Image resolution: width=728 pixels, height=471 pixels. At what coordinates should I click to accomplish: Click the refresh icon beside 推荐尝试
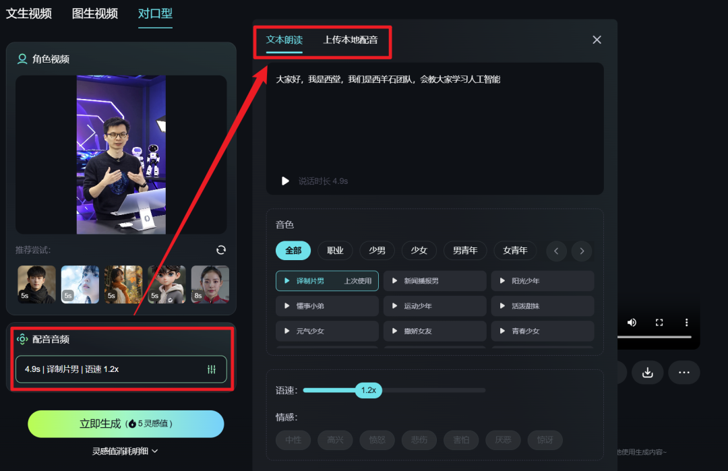[221, 250]
